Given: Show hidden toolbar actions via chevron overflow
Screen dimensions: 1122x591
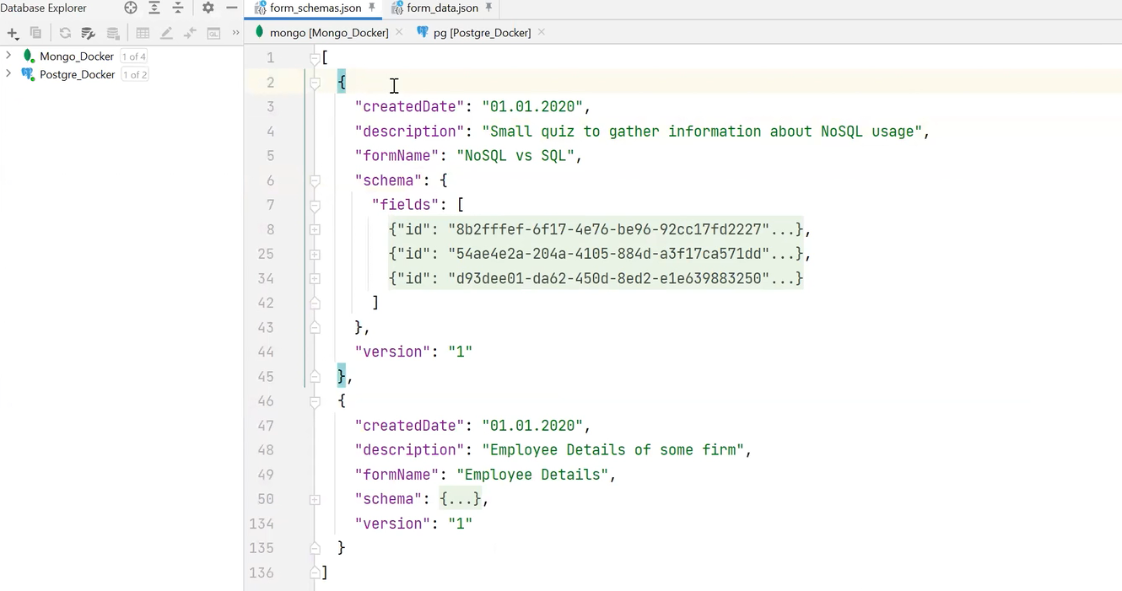Looking at the screenshot, I should 235,33.
